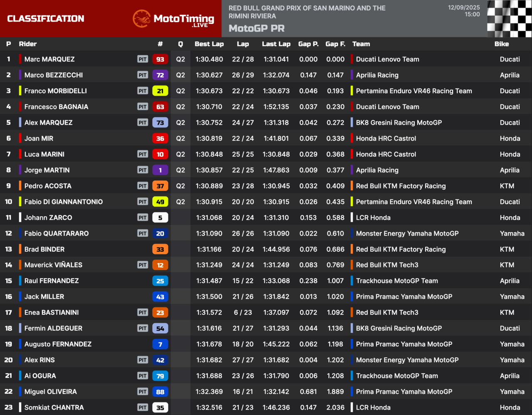Click the PIT indicator for Alex Rins
Image resolution: width=532 pixels, height=415 pixels.
coord(143,360)
